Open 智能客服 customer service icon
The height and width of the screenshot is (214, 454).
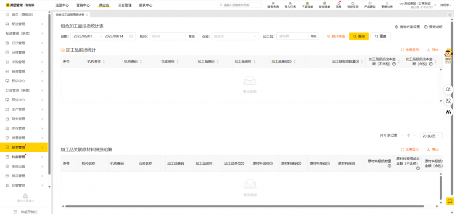[353, 3]
